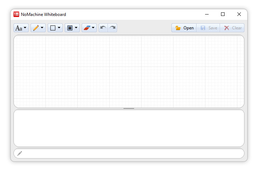This screenshot has height=172, width=259.
Task: Maximize the NoMachine Whiteboard window
Action: 223,15
